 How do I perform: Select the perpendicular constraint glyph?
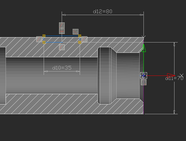76,32
